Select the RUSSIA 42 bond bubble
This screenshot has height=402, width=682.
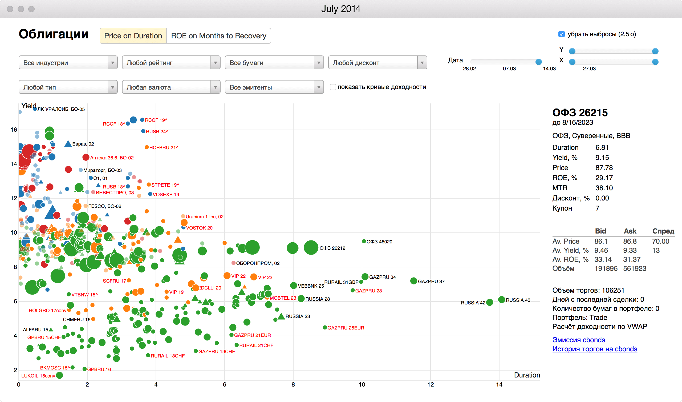489,302
